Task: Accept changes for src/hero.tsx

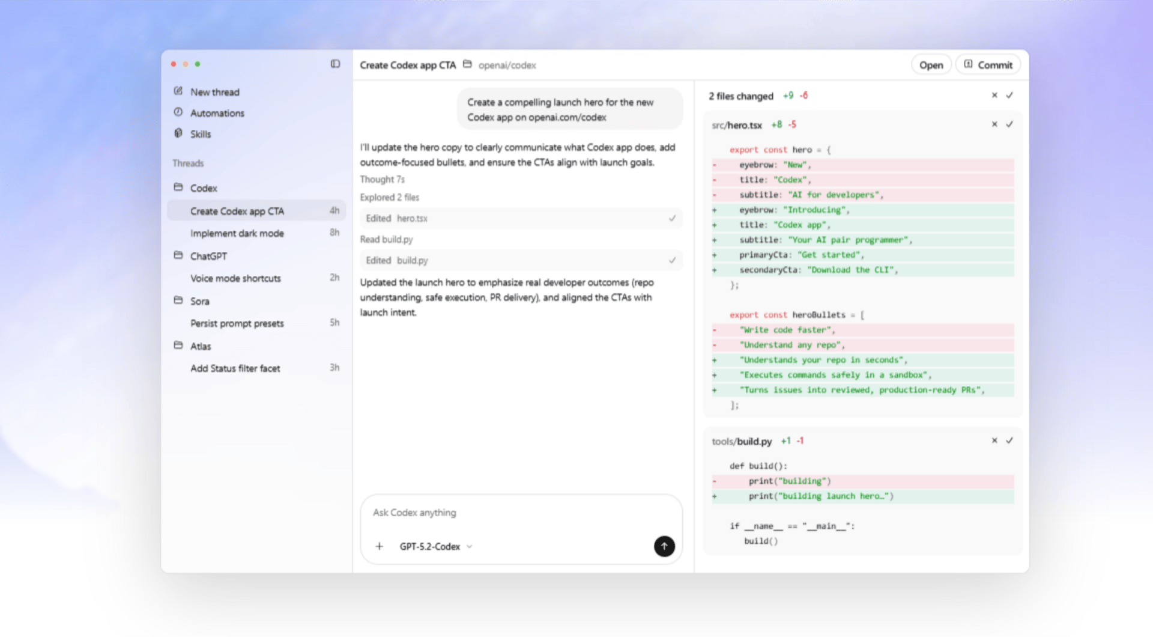Action: point(1009,124)
